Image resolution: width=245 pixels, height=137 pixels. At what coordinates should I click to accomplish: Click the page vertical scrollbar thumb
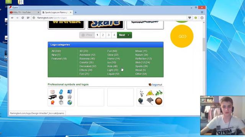[x=204, y=45]
